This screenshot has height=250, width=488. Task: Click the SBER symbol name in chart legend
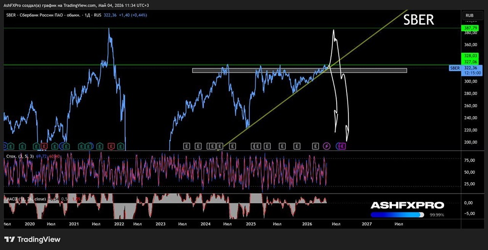click(x=10, y=15)
